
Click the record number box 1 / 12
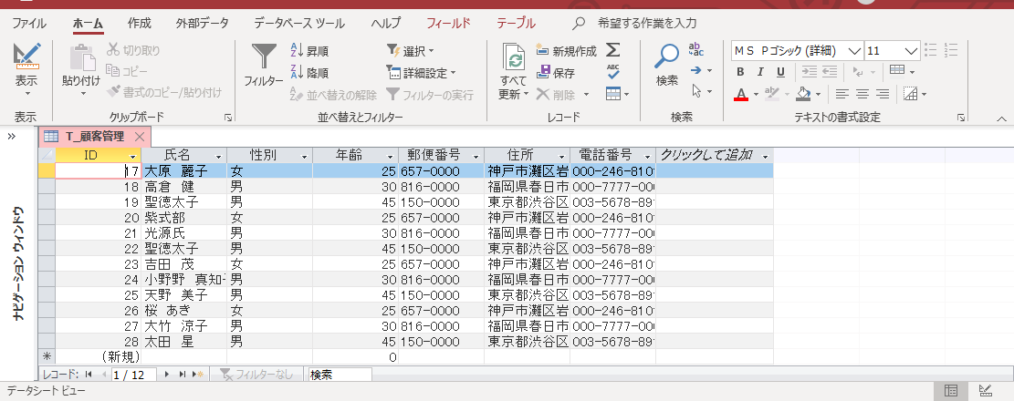134,375
